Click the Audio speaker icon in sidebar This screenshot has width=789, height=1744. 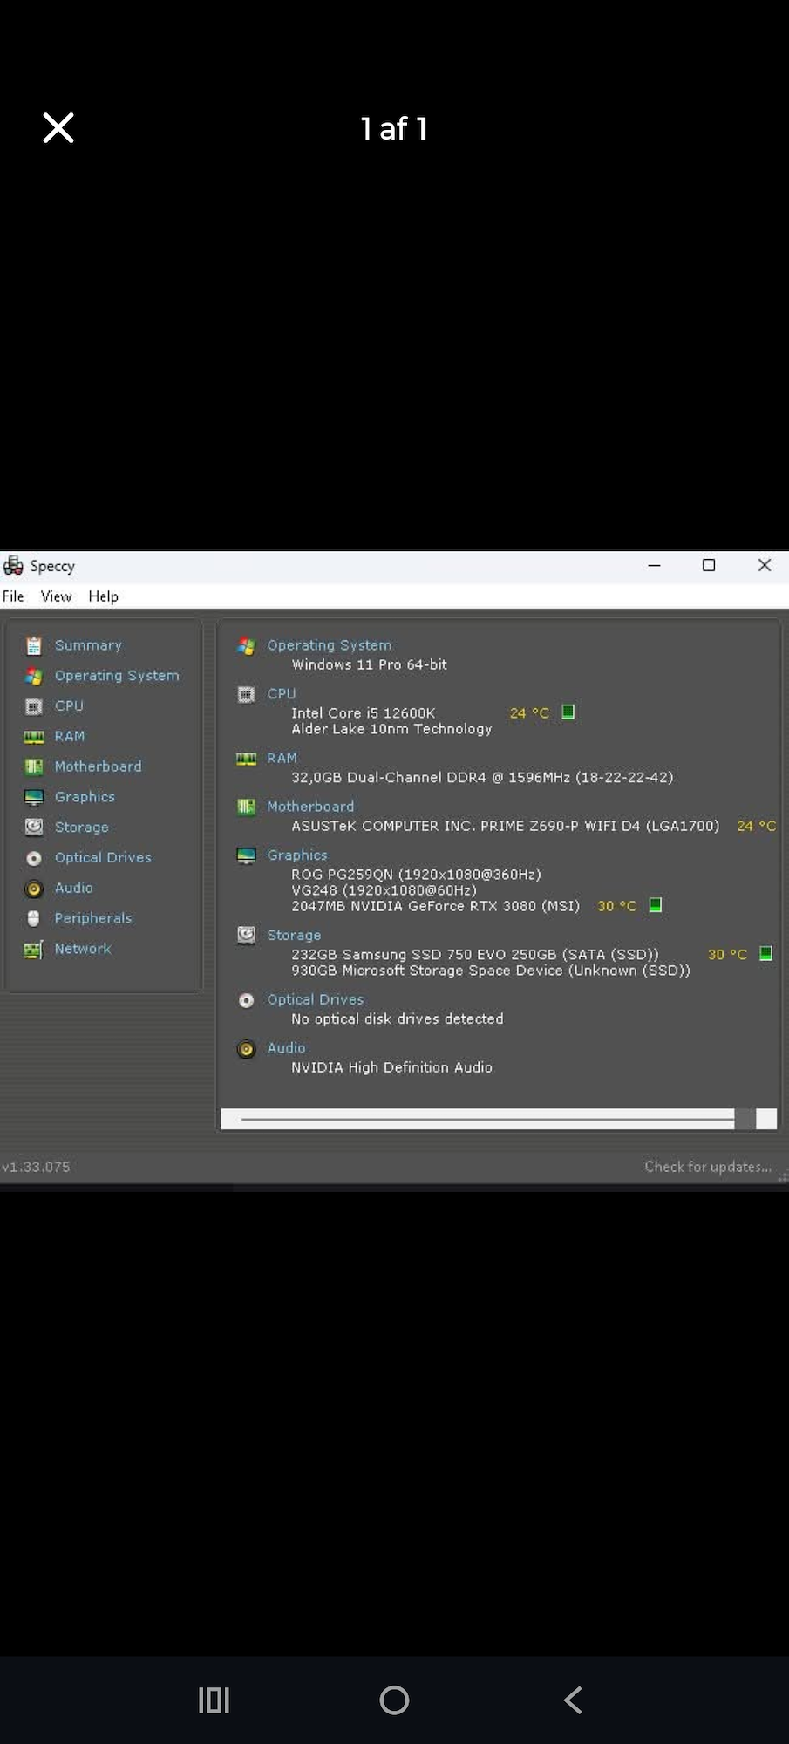(x=34, y=889)
